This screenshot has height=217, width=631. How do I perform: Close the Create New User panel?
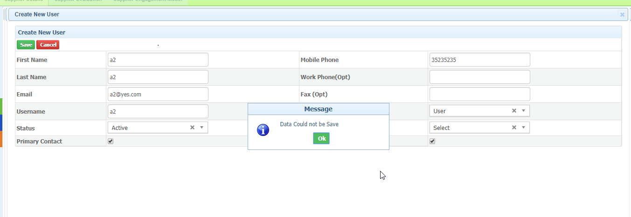[622, 14]
